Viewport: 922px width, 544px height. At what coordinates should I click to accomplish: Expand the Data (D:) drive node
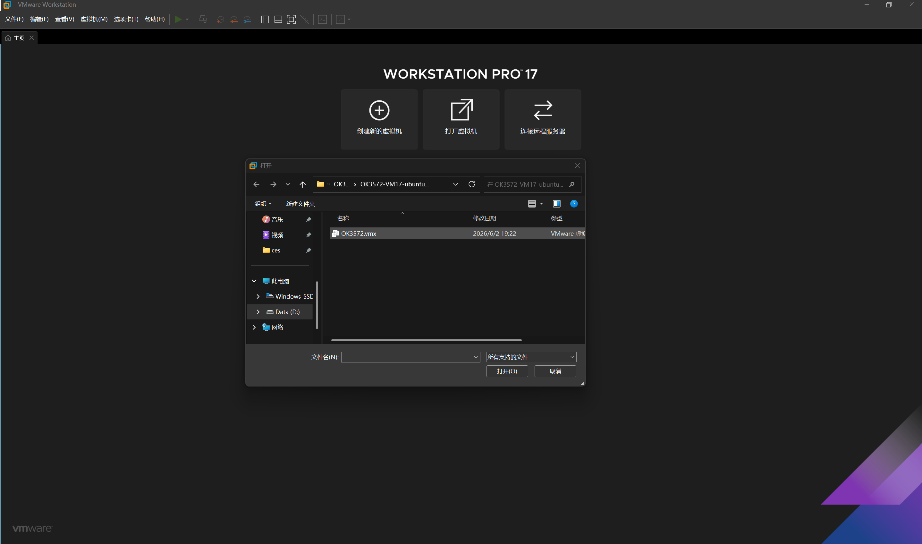click(258, 311)
